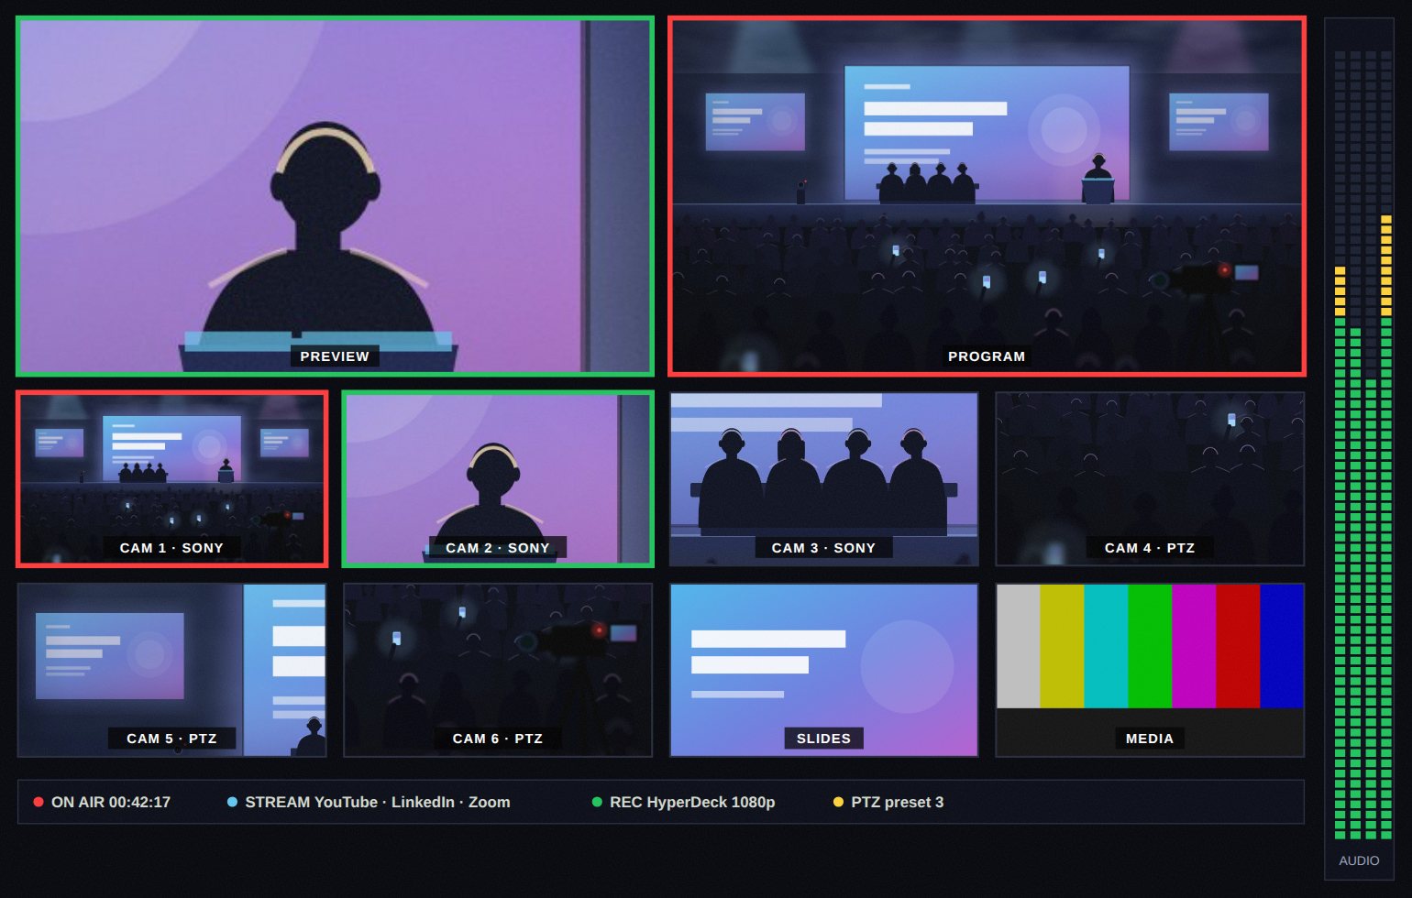Click the PREVIEW label badge

pyautogui.click(x=335, y=356)
